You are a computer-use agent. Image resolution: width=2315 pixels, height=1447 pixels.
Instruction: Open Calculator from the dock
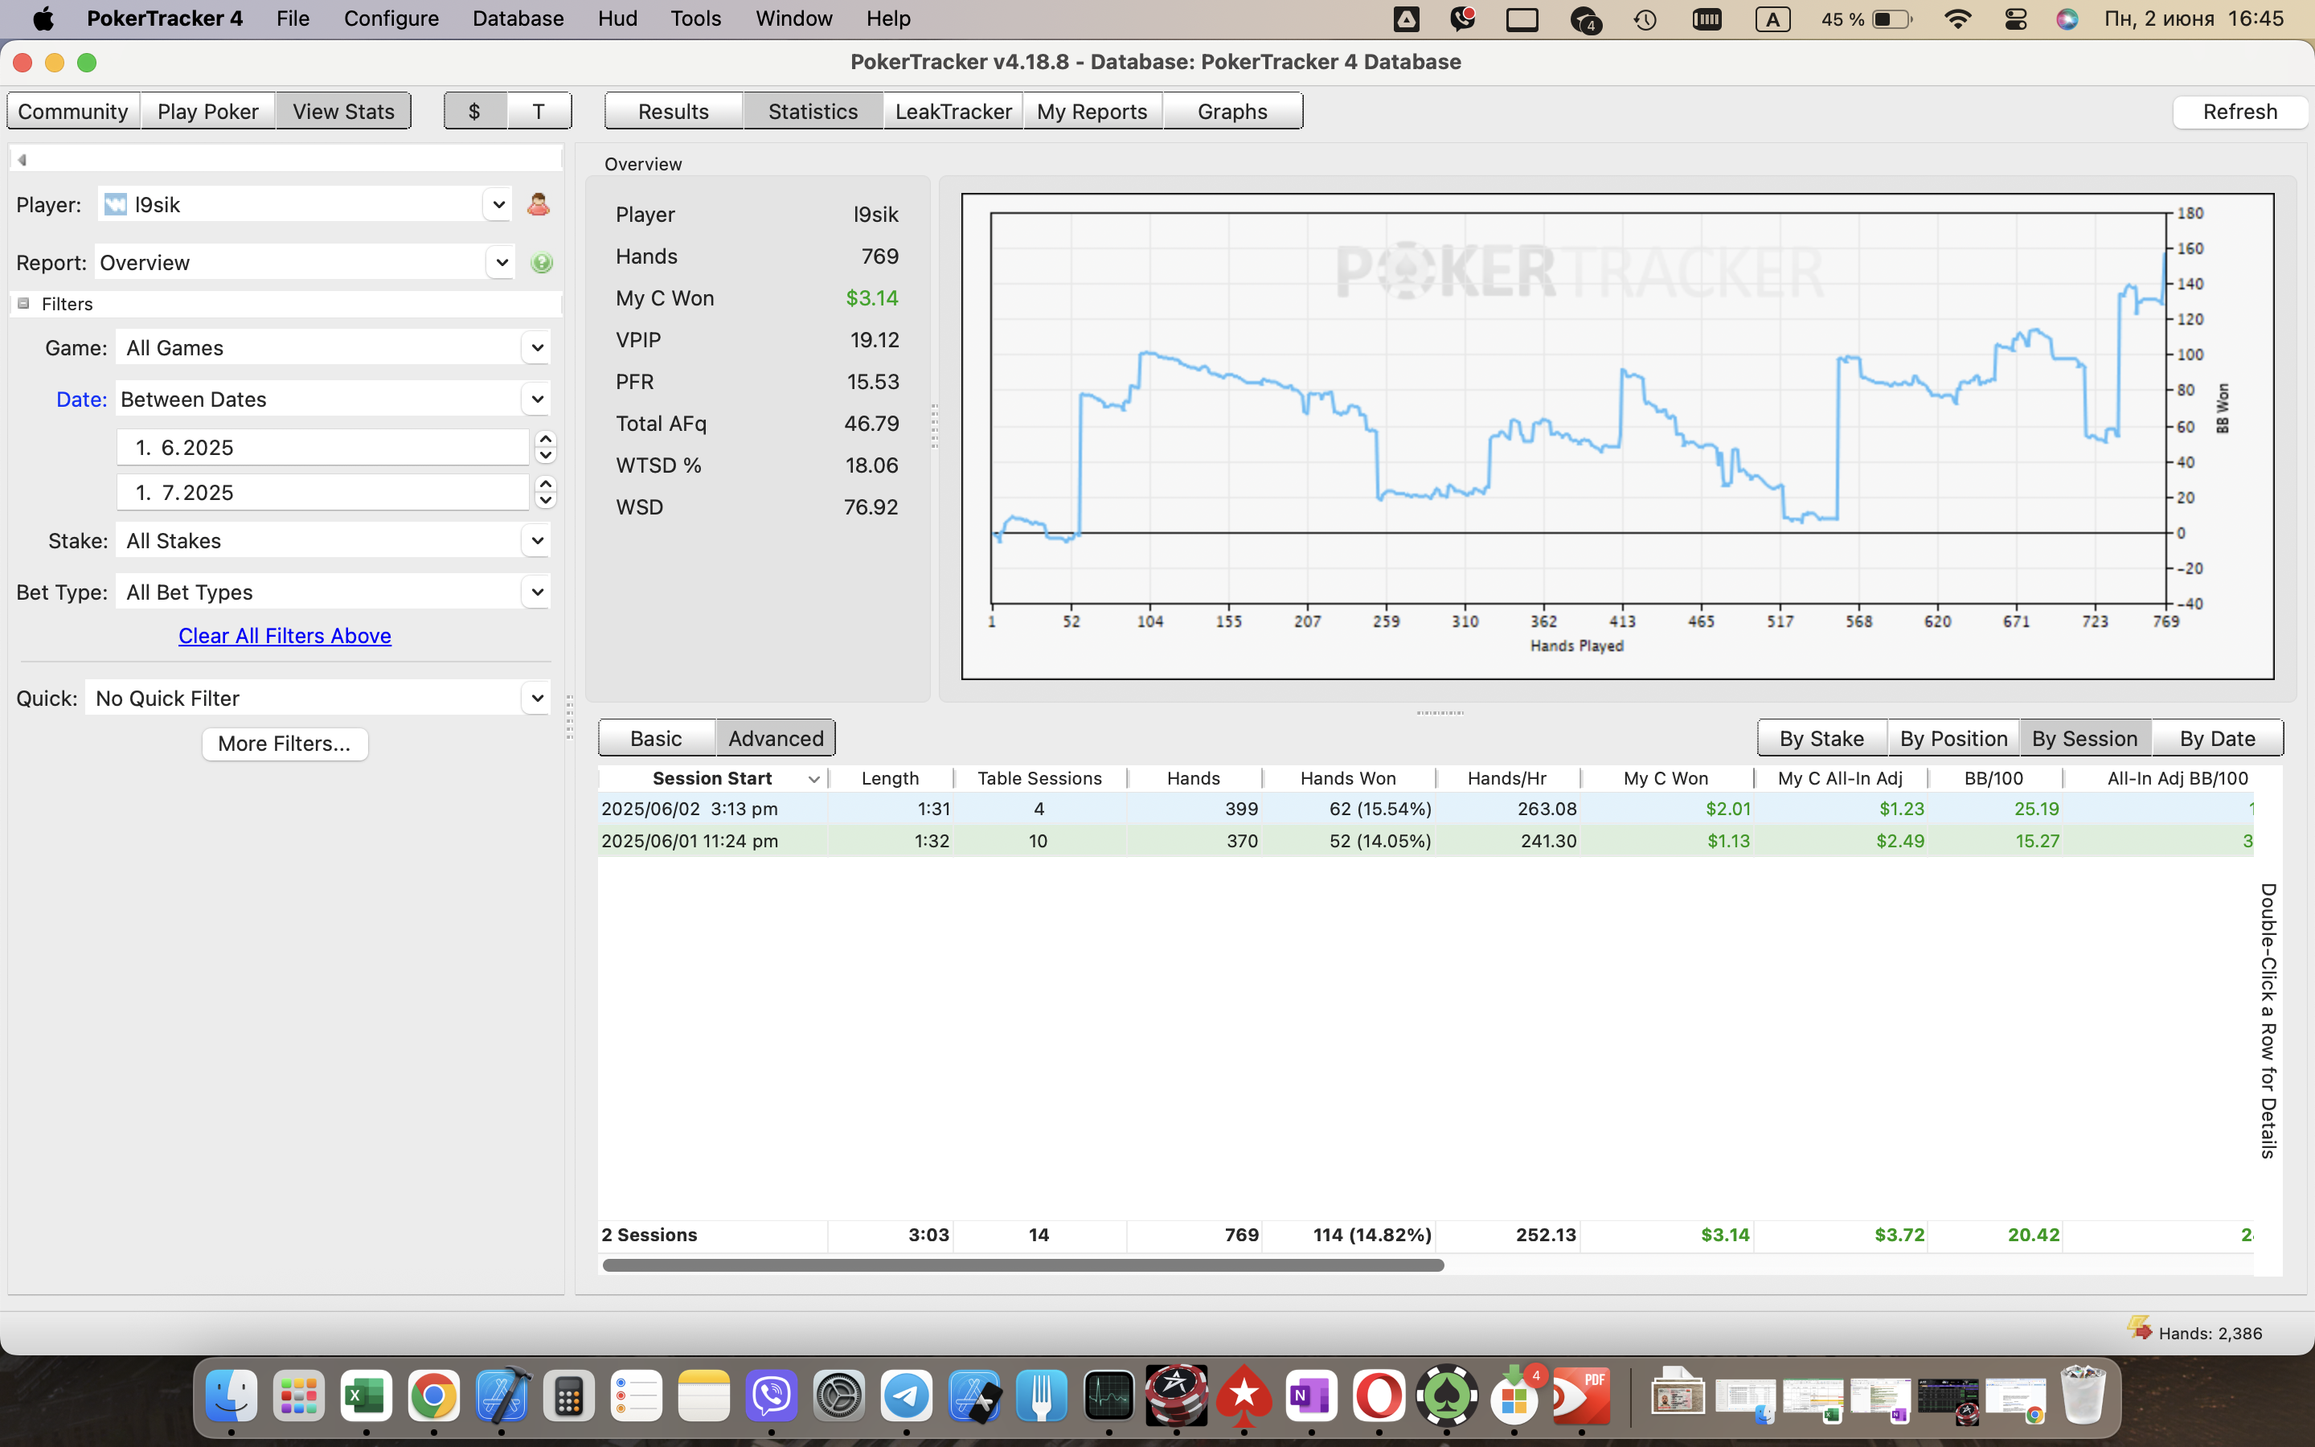[x=569, y=1396]
